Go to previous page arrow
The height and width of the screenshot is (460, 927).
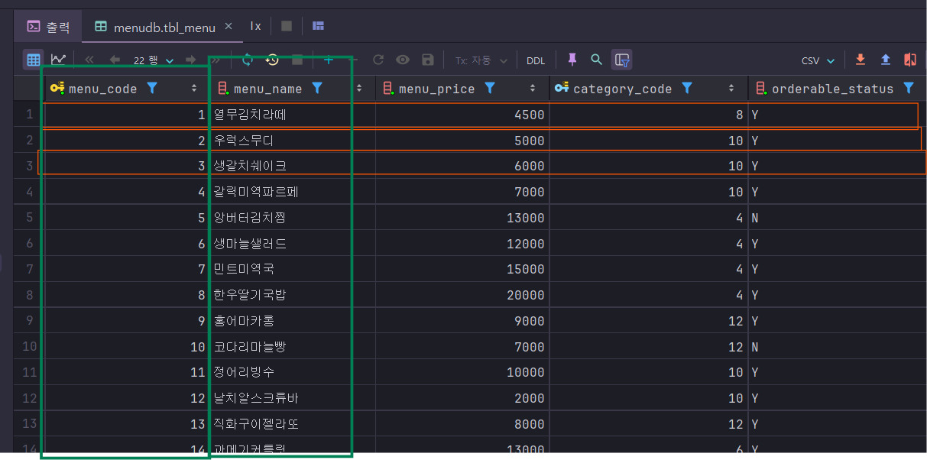click(115, 60)
